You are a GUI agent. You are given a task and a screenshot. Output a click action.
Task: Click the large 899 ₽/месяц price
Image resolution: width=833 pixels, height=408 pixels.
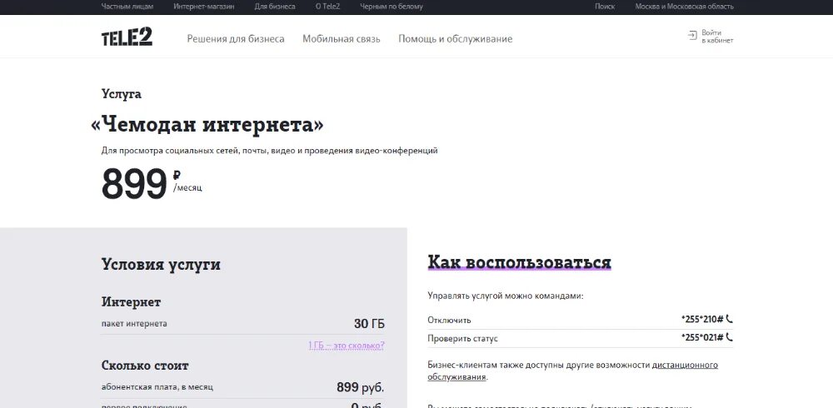point(152,184)
